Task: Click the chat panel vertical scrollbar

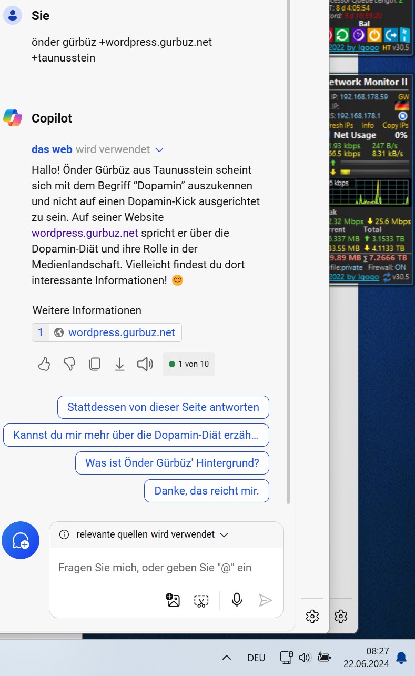Action: pyautogui.click(x=288, y=251)
